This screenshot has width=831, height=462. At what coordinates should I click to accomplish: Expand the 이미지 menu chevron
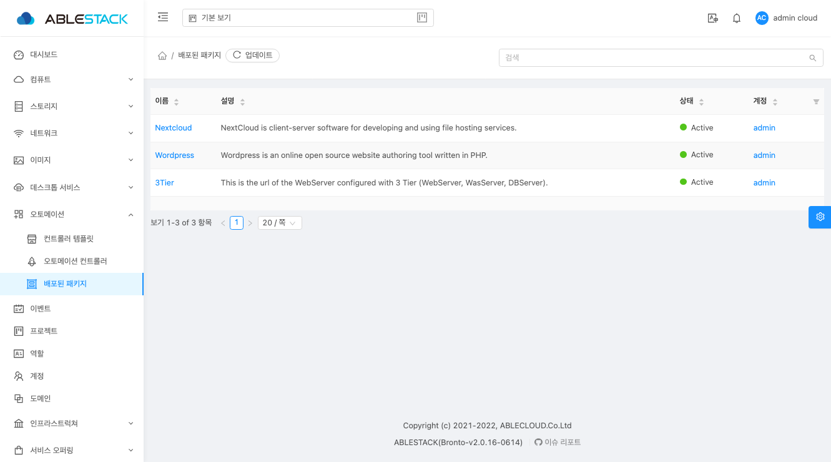pos(131,160)
